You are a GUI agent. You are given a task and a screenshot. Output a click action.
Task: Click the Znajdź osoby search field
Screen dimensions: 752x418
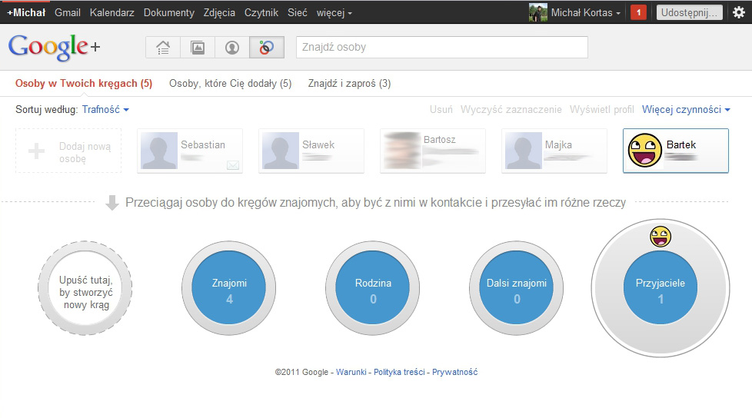pos(441,47)
